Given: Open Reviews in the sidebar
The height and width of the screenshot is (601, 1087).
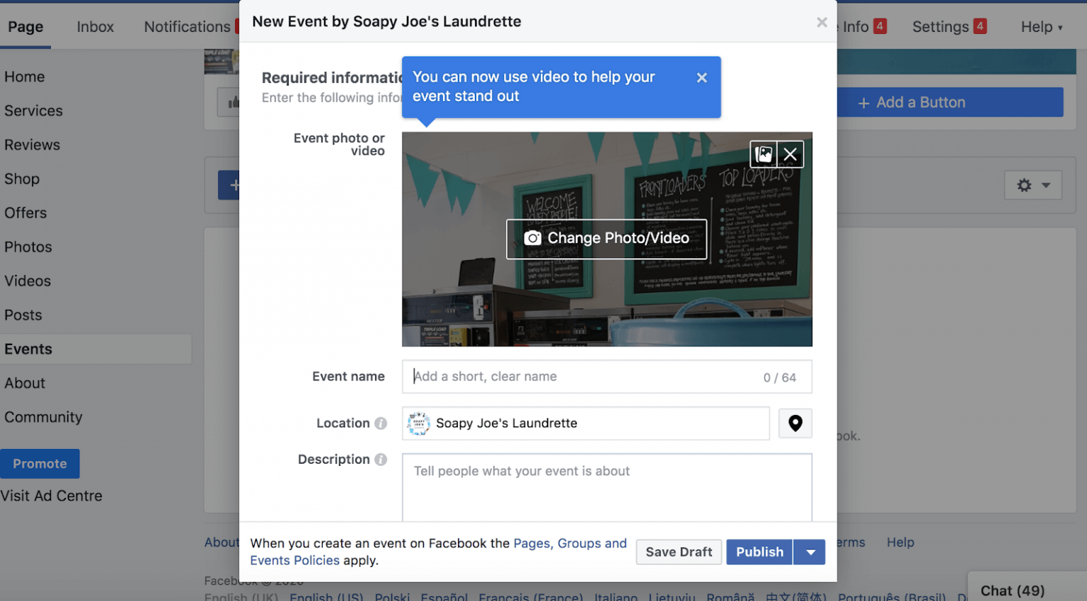Looking at the screenshot, I should coord(32,145).
